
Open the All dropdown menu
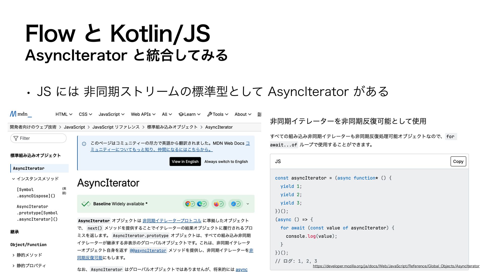point(167,114)
